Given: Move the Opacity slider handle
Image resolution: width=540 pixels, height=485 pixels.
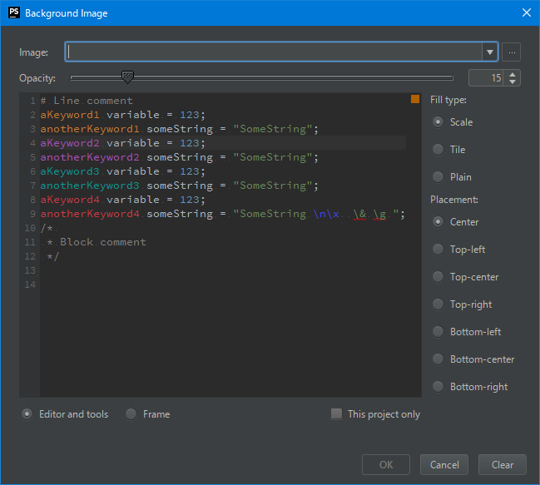Looking at the screenshot, I should click(127, 77).
